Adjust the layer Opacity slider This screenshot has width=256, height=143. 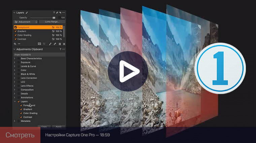(54, 17)
